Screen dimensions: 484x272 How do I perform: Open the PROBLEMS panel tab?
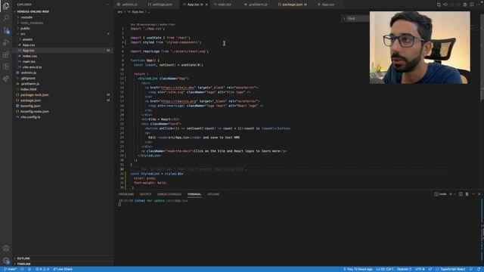pyautogui.click(x=126, y=194)
